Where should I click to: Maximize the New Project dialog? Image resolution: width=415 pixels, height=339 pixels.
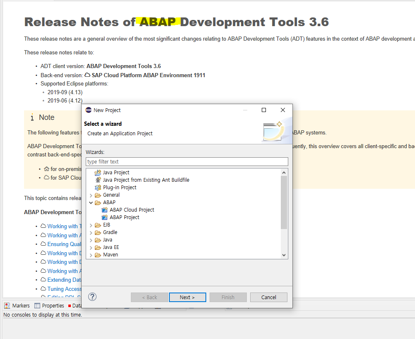(x=263, y=110)
